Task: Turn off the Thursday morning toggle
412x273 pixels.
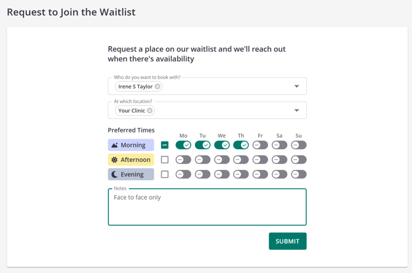Action: 241,145
